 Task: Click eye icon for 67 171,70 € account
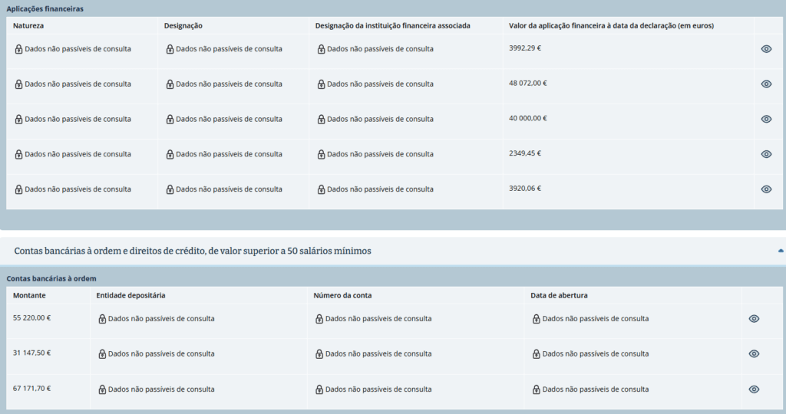pos(754,389)
